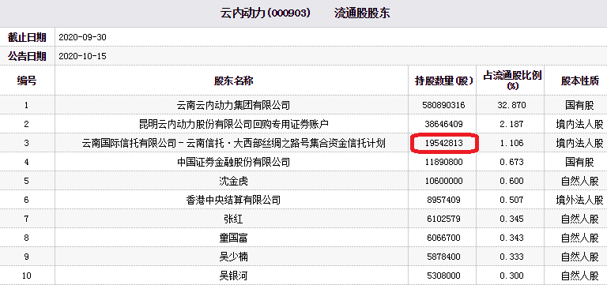The height and width of the screenshot is (285, 607).
Task: Click the percentage 2.187
Action: point(512,124)
